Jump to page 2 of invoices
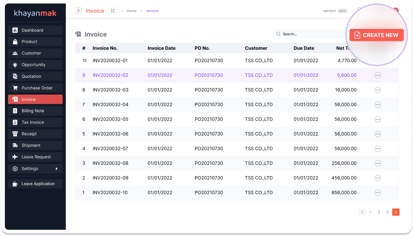The height and width of the screenshot is (236, 413). click(x=379, y=212)
